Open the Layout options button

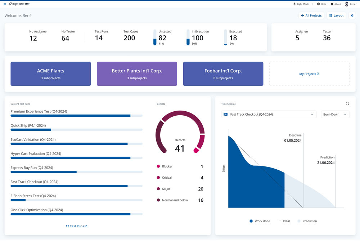pos(336,15)
